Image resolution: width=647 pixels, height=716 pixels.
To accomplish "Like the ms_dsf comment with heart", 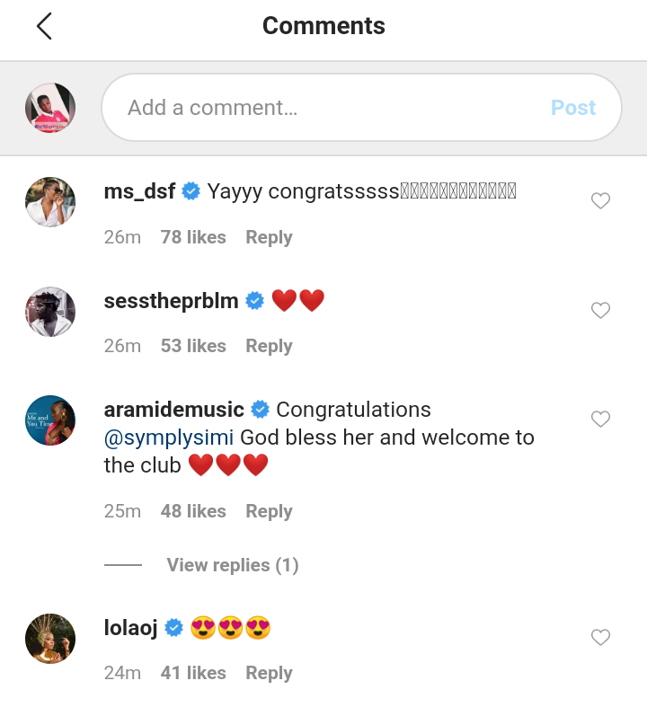I will [x=600, y=201].
